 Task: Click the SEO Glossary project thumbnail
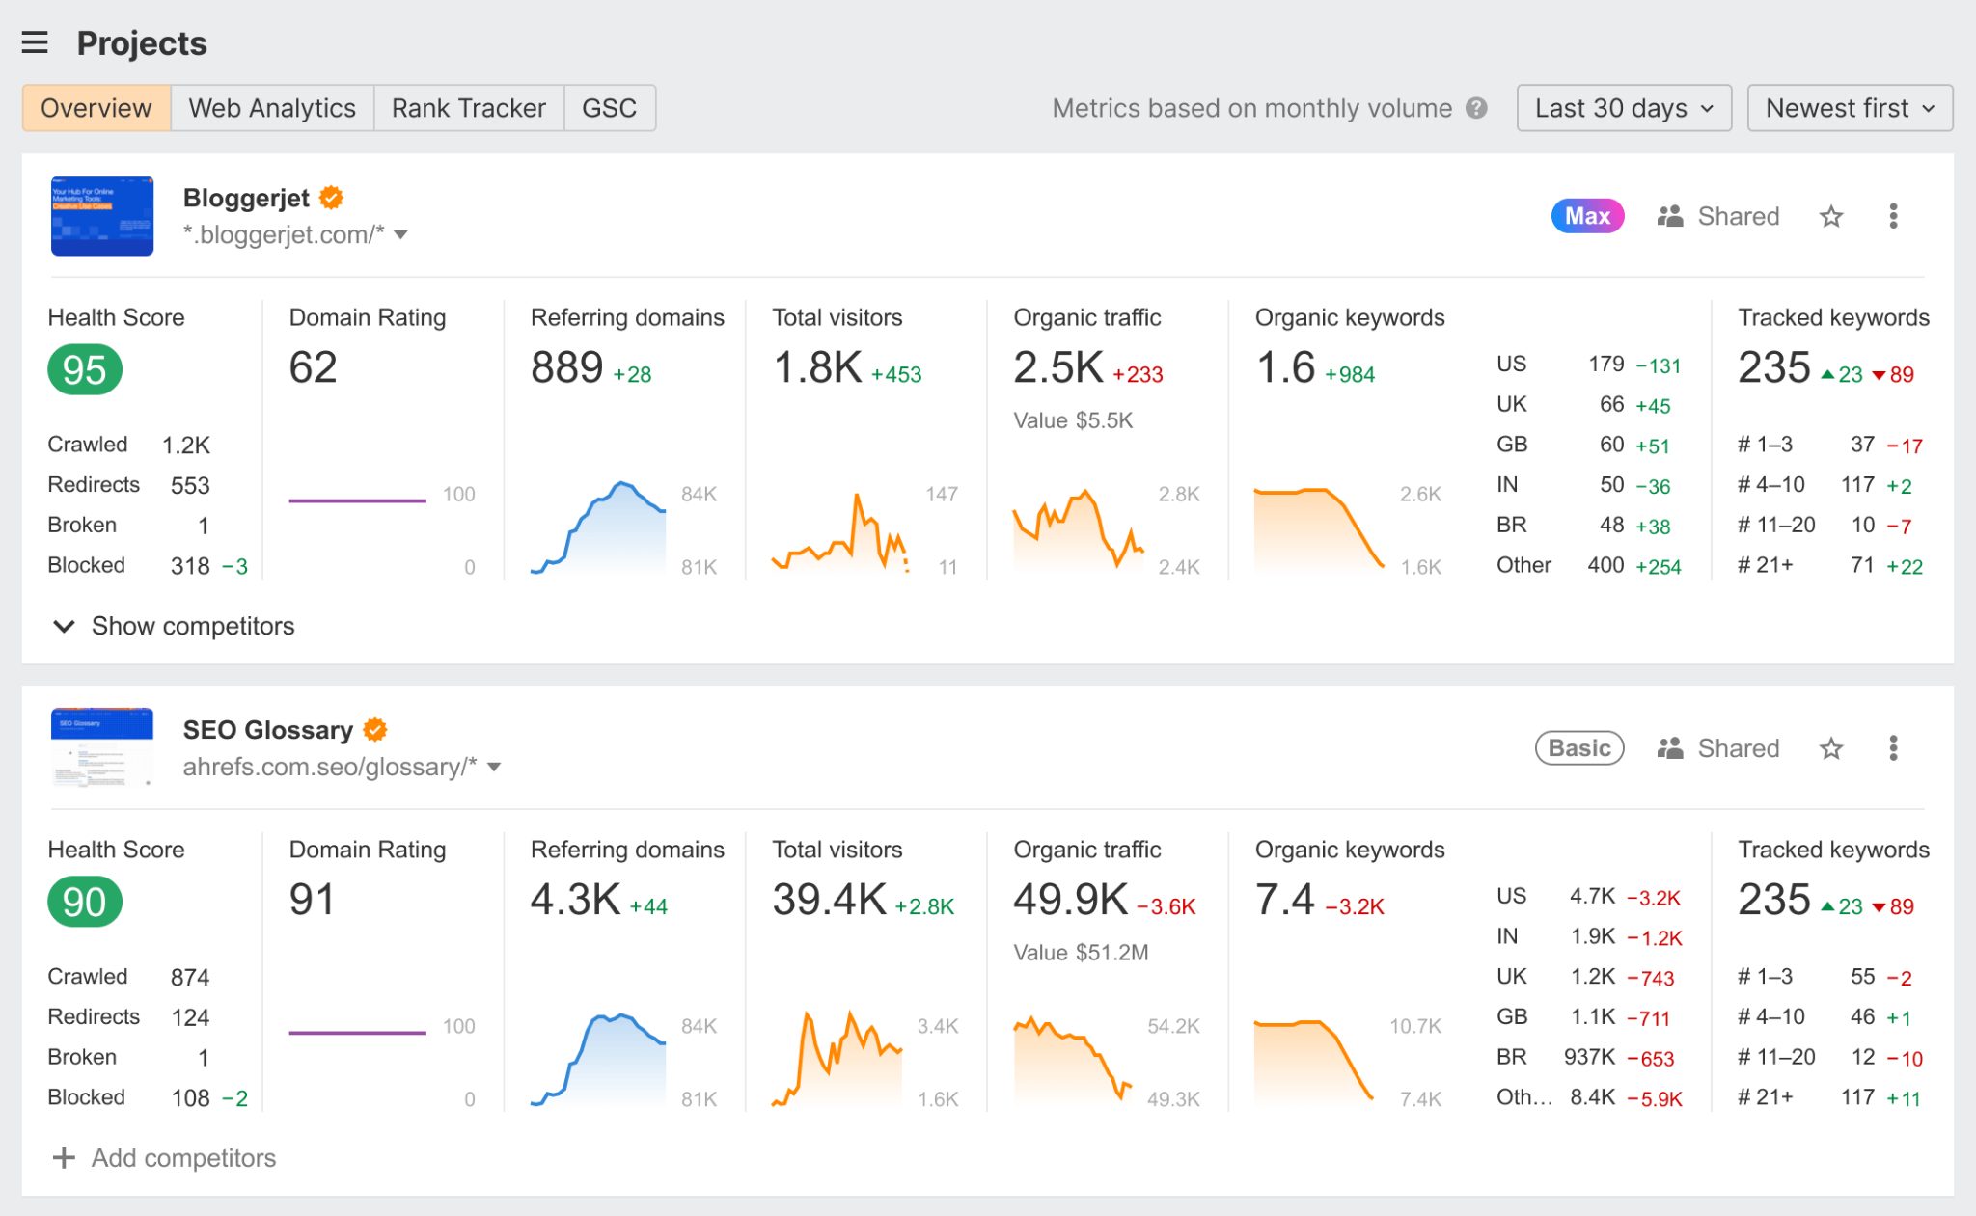click(100, 747)
